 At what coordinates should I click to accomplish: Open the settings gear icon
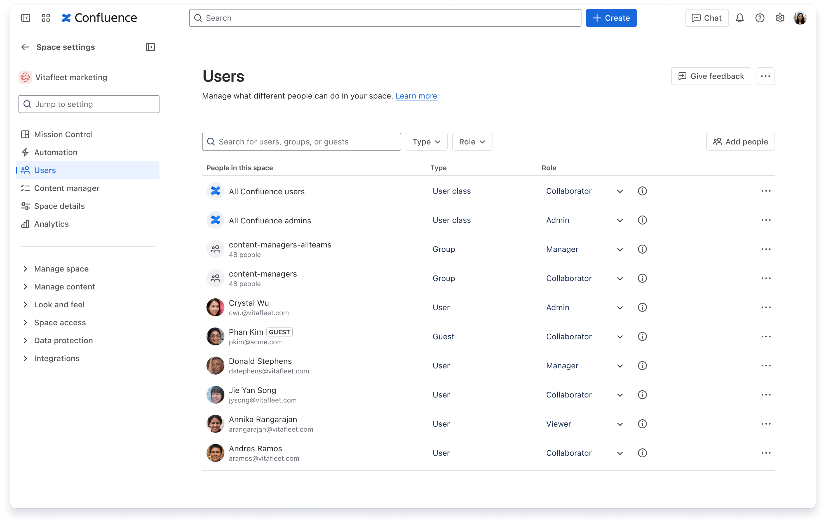pos(780,18)
